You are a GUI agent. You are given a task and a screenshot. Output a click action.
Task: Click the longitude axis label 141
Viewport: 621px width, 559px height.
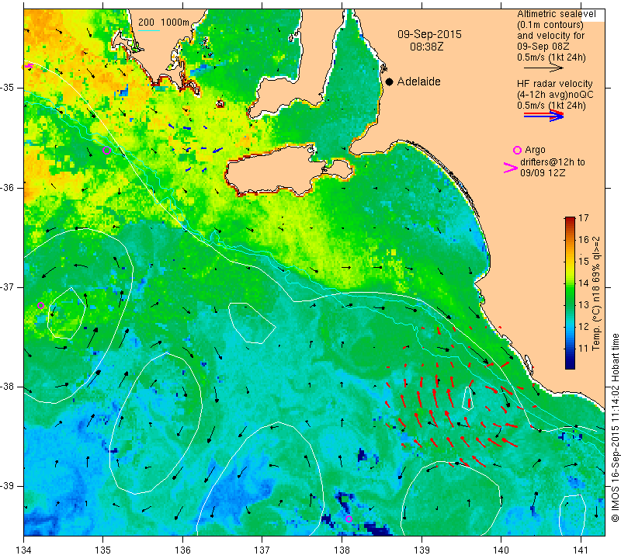pos(581,550)
